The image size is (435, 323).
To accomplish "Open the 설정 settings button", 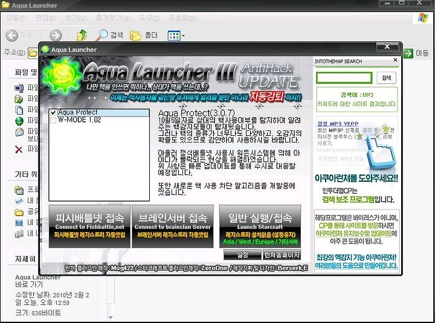I will [x=242, y=255].
